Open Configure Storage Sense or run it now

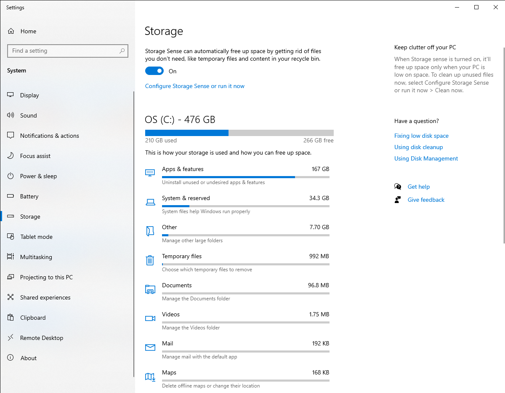point(195,86)
